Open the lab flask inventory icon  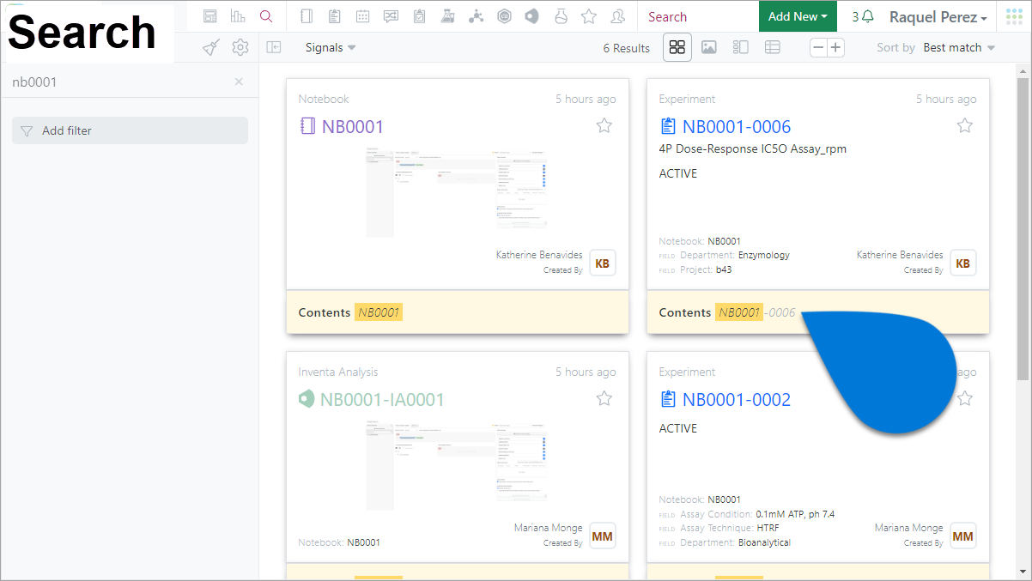tap(447, 16)
